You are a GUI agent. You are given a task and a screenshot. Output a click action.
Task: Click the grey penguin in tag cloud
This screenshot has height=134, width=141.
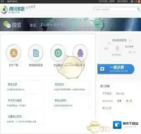(117, 48)
